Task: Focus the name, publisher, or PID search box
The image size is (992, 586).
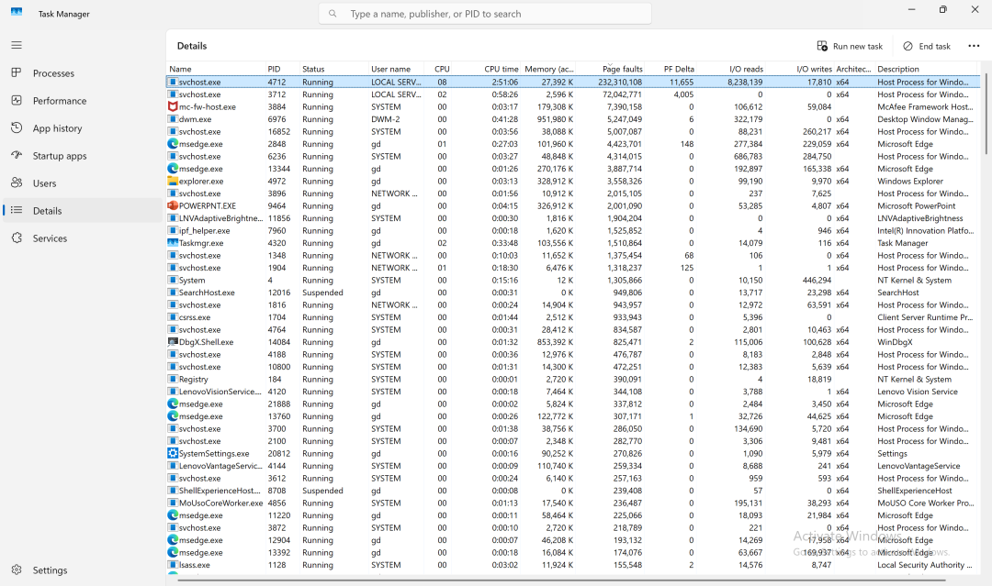Action: pos(485,13)
